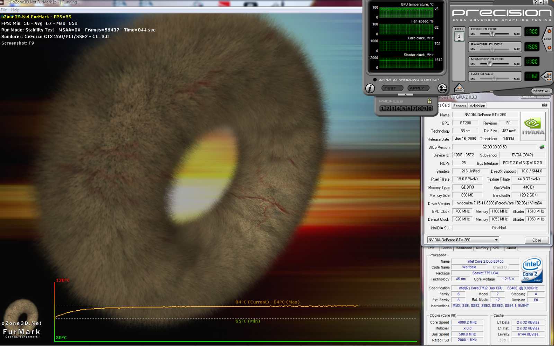Select profile slot 1 in Precision
The height and width of the screenshot is (346, 554).
pyautogui.click(x=383, y=109)
